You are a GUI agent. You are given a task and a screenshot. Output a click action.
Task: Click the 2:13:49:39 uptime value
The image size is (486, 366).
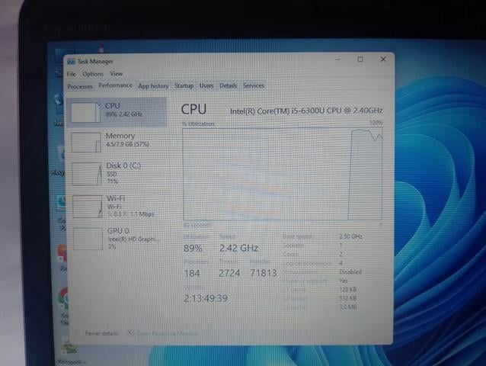[x=206, y=298]
